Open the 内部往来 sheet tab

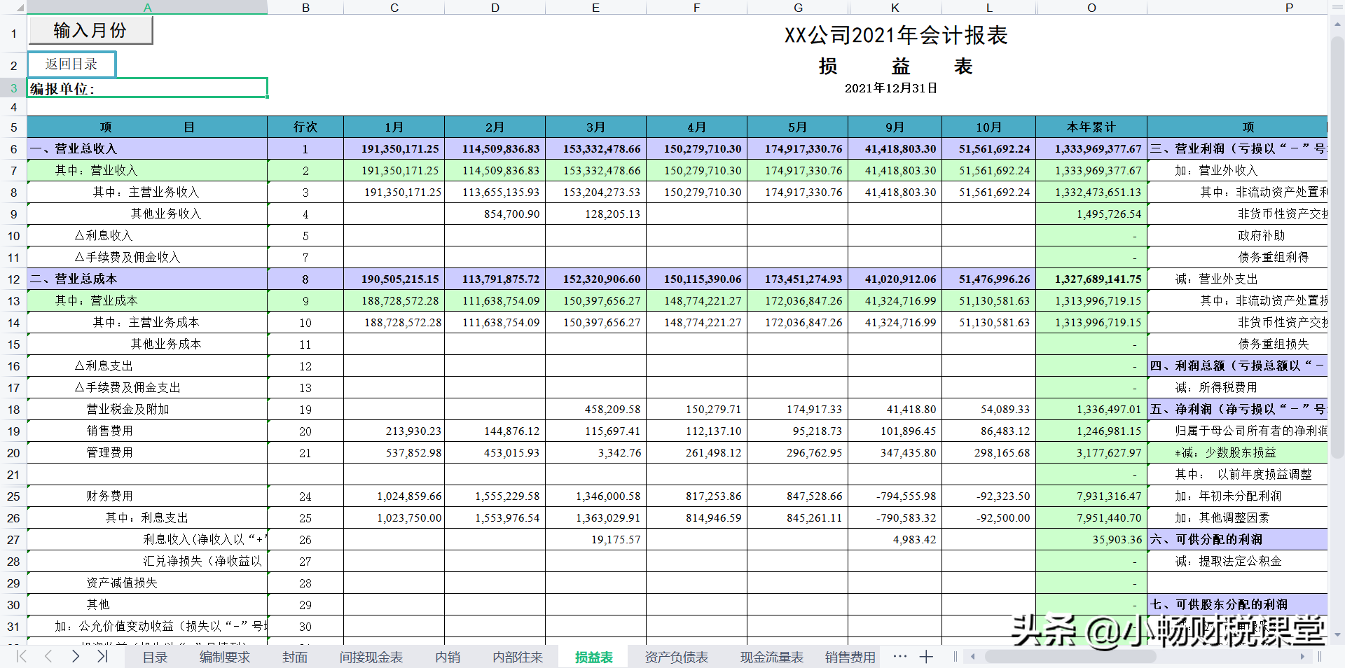point(517,657)
